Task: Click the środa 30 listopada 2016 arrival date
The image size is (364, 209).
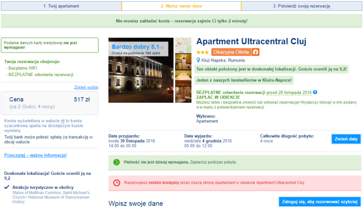Action: pyautogui.click(x=132, y=141)
